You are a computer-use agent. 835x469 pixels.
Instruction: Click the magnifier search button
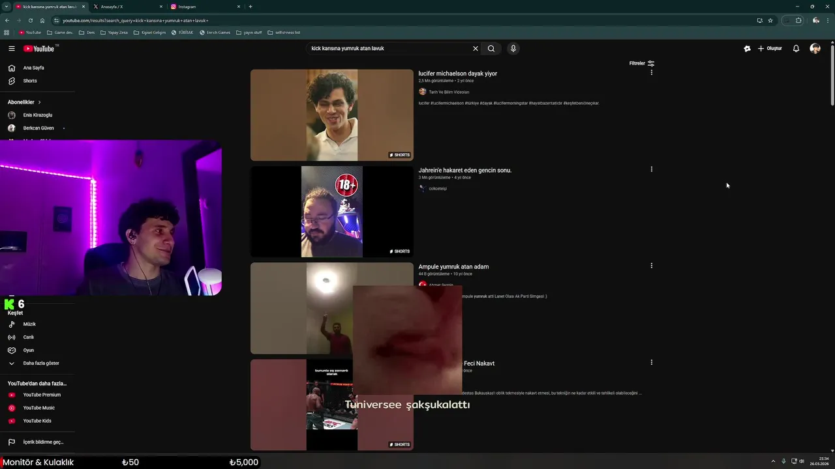tap(491, 48)
